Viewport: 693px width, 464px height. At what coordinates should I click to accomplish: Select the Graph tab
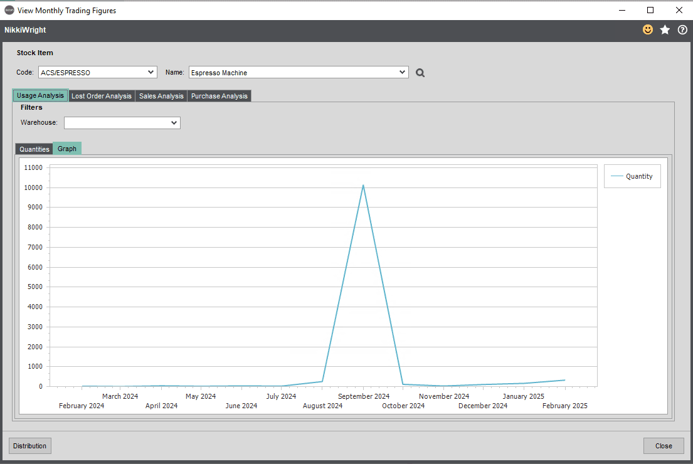click(x=66, y=149)
